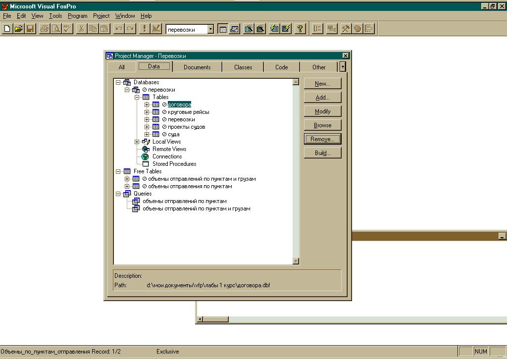Switch to the Classes tab
The image size is (507, 359).
point(243,67)
